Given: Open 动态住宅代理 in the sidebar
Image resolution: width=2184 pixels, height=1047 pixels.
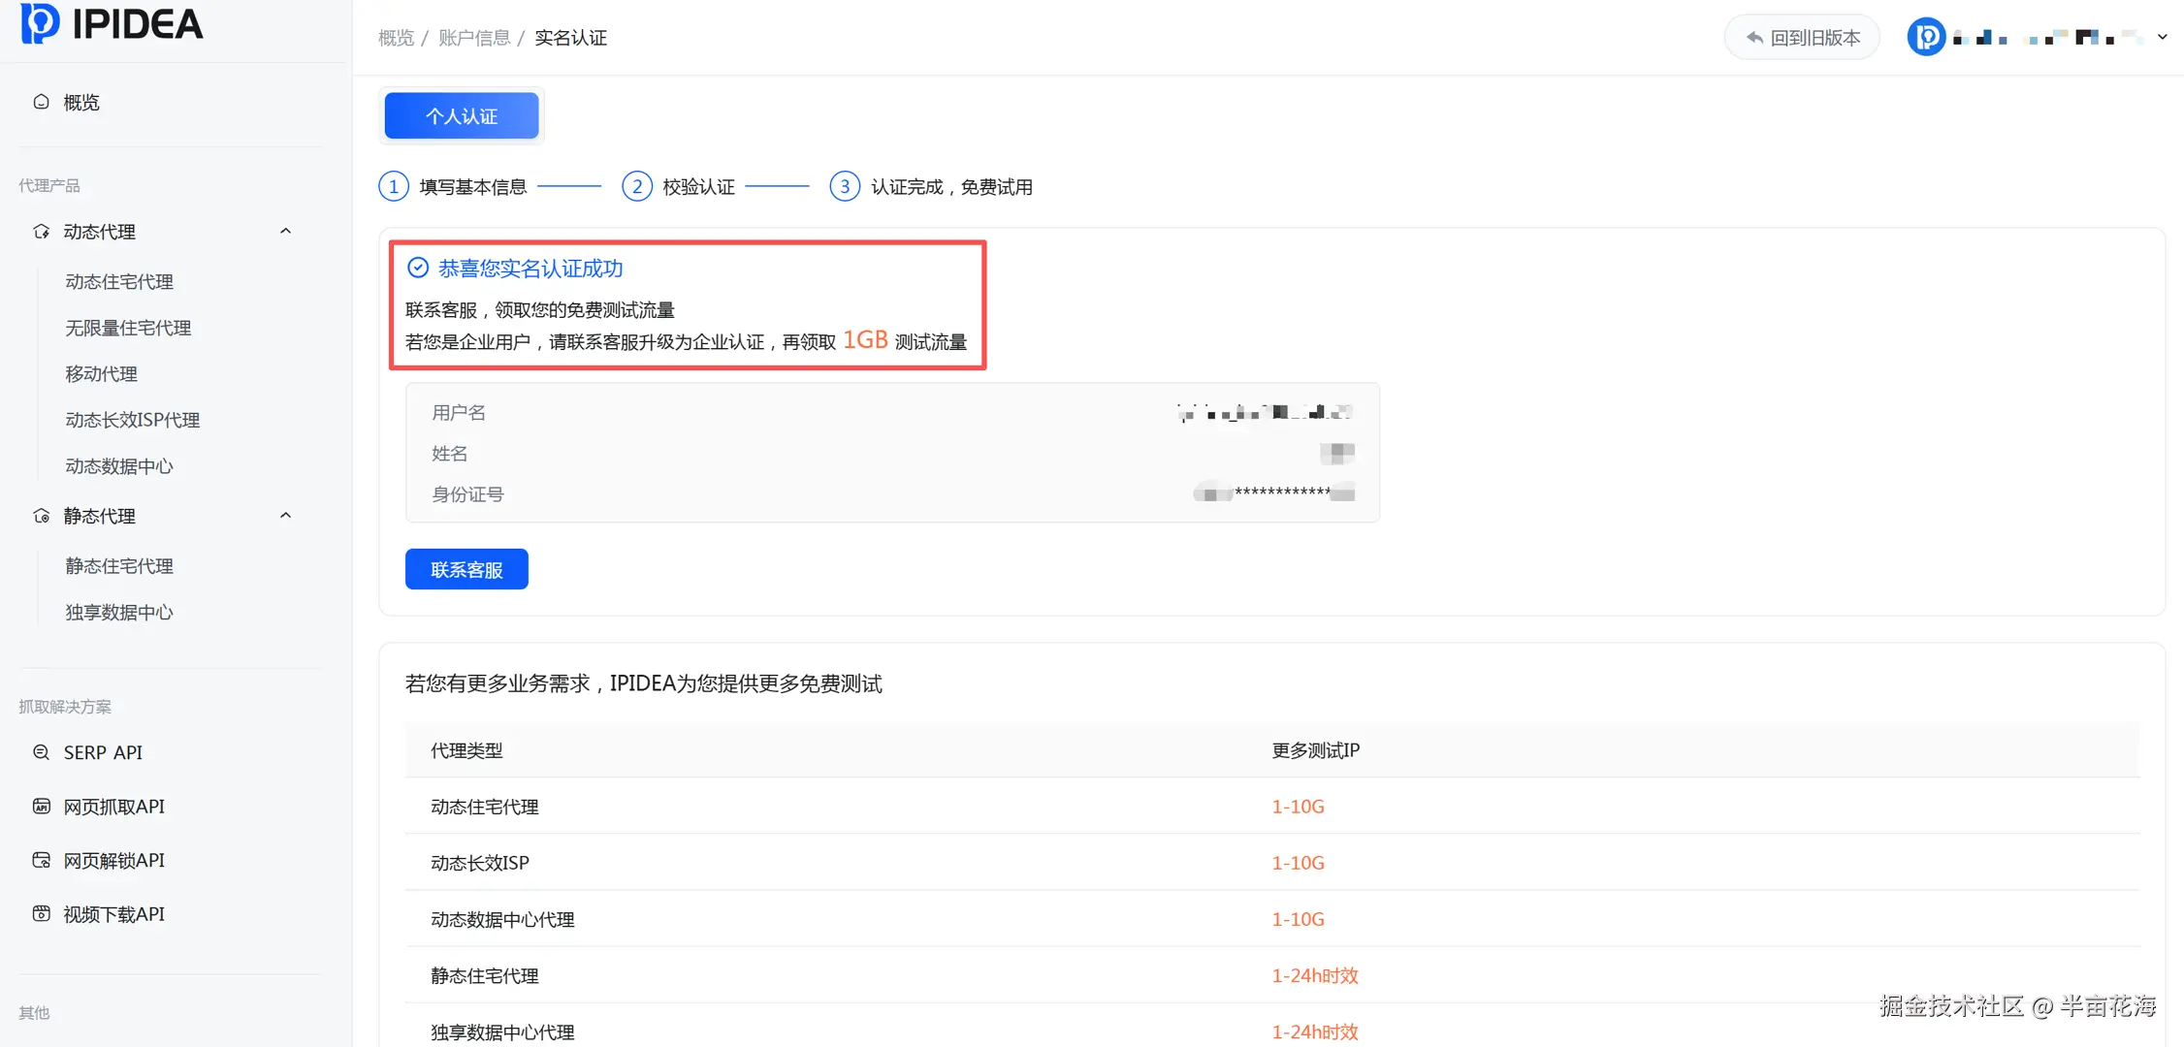Looking at the screenshot, I should tap(119, 282).
